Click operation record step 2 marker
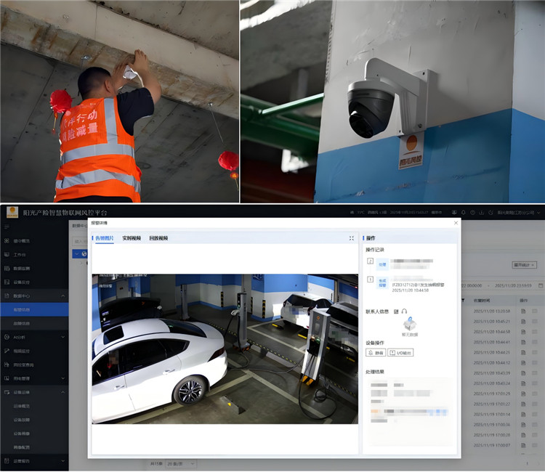The width and height of the screenshot is (545, 472). (370, 261)
